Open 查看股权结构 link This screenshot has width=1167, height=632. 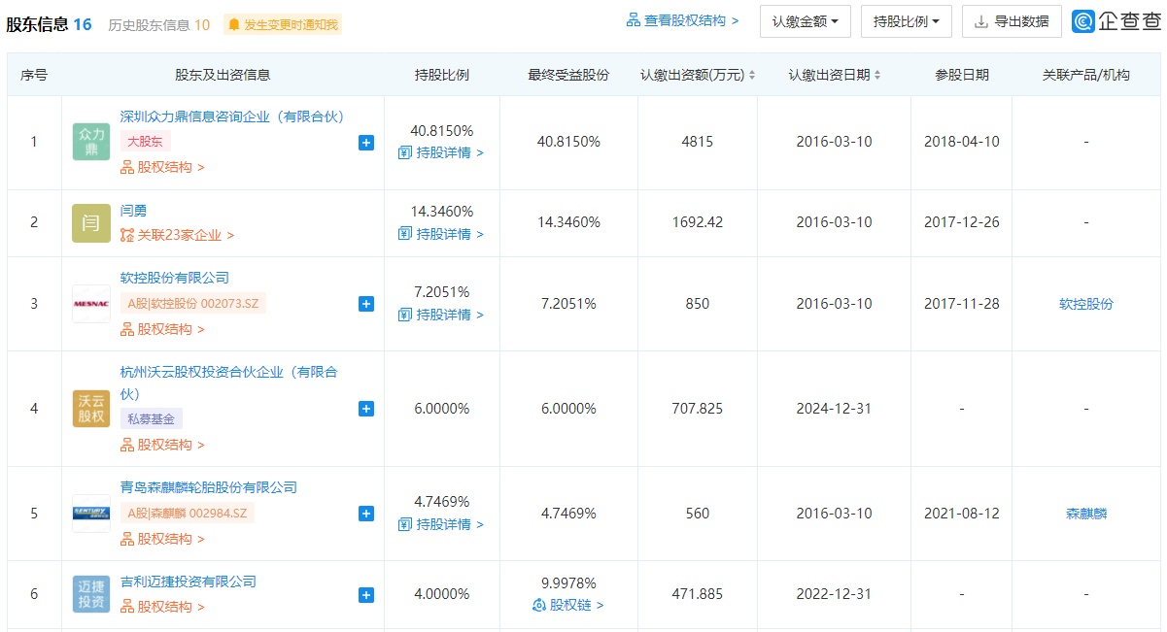pyautogui.click(x=683, y=20)
